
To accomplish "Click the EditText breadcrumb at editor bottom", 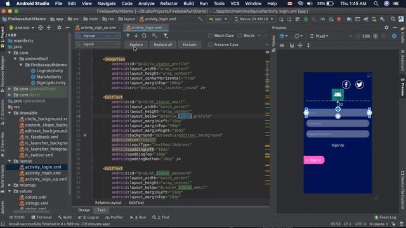I will tap(136, 203).
